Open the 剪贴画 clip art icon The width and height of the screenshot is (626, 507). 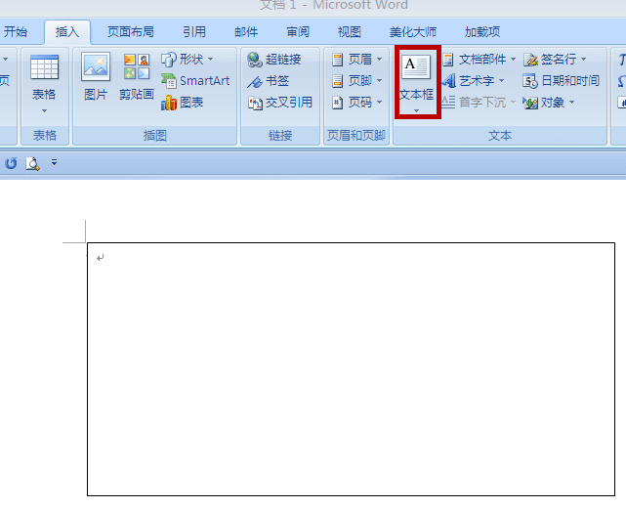(x=137, y=66)
